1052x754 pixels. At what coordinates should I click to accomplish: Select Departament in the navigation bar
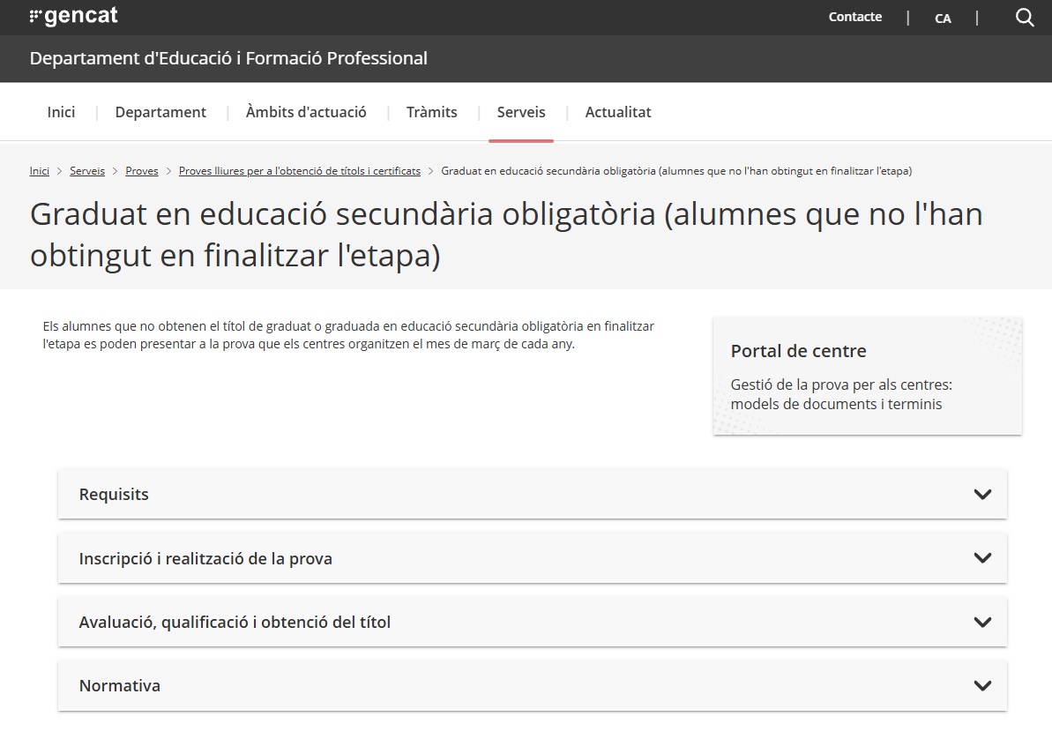coord(160,112)
